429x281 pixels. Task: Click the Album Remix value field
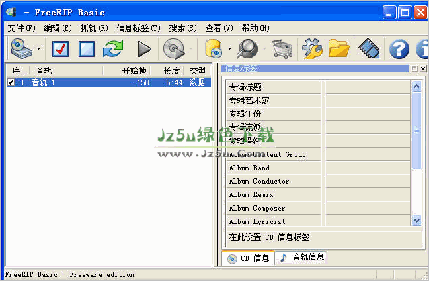(x=368, y=194)
